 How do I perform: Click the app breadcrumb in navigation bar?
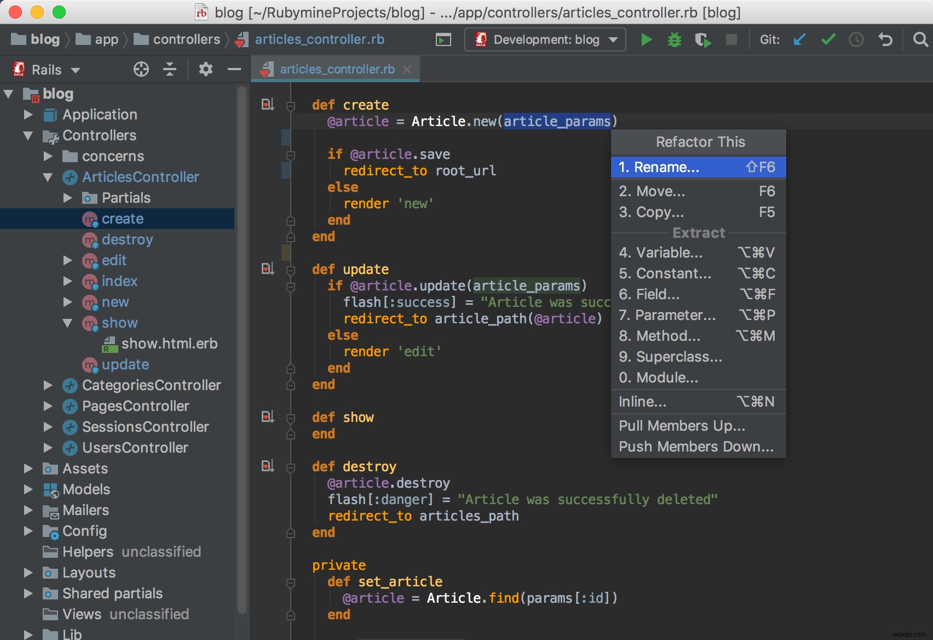(105, 39)
